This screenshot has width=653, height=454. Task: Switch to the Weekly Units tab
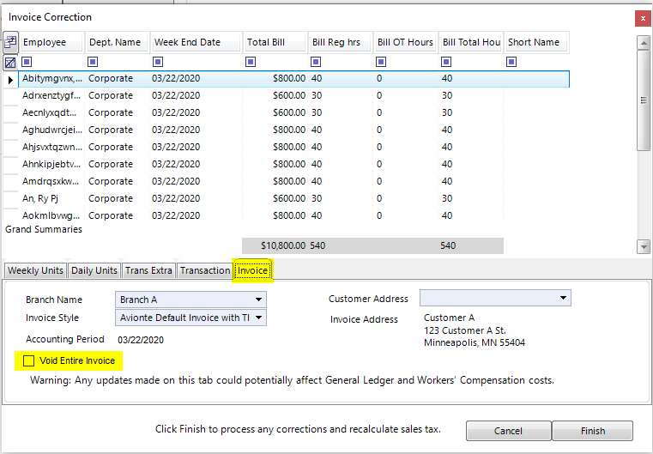pos(35,270)
